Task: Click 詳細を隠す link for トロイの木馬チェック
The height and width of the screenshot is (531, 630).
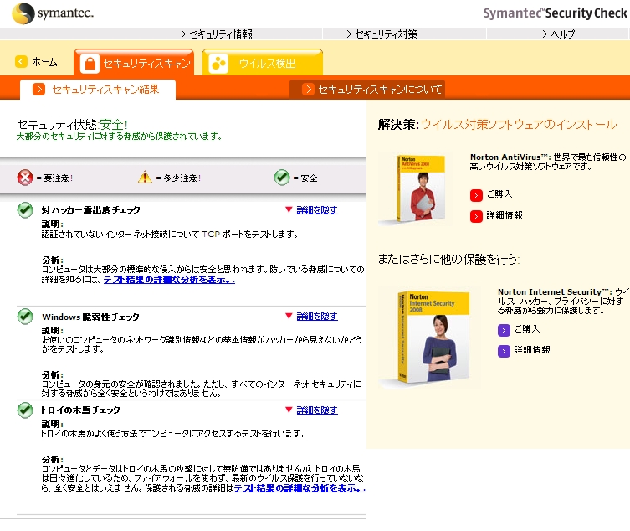Action: pyautogui.click(x=317, y=410)
